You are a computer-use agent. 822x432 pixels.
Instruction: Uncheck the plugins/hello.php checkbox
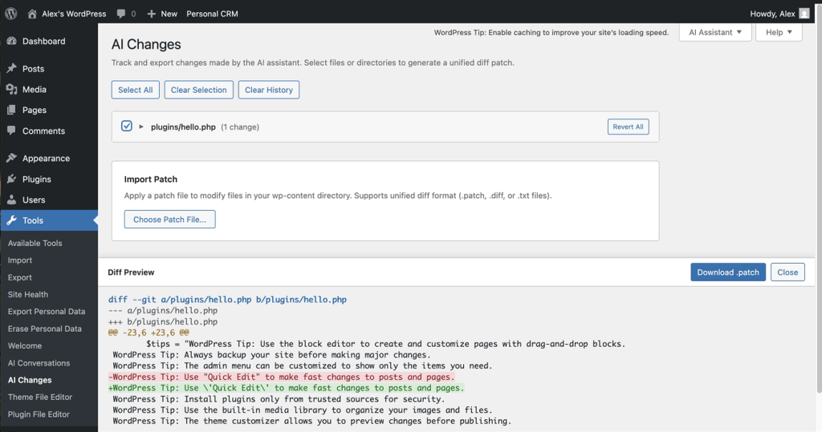pyautogui.click(x=127, y=127)
